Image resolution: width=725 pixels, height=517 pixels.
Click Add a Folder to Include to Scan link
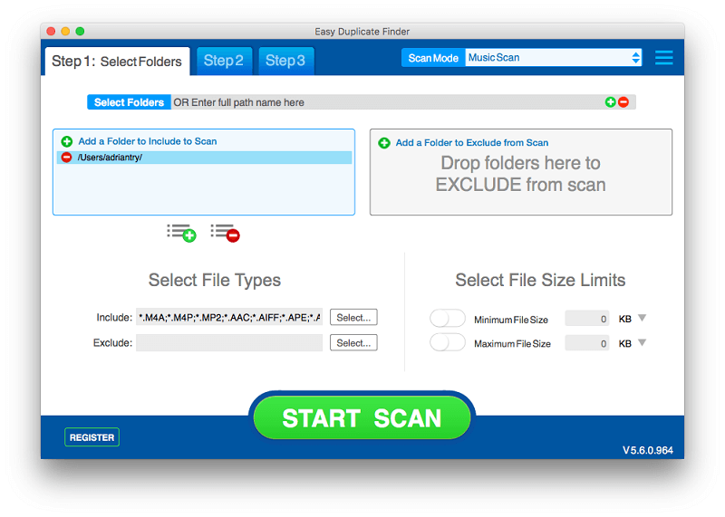tap(148, 141)
